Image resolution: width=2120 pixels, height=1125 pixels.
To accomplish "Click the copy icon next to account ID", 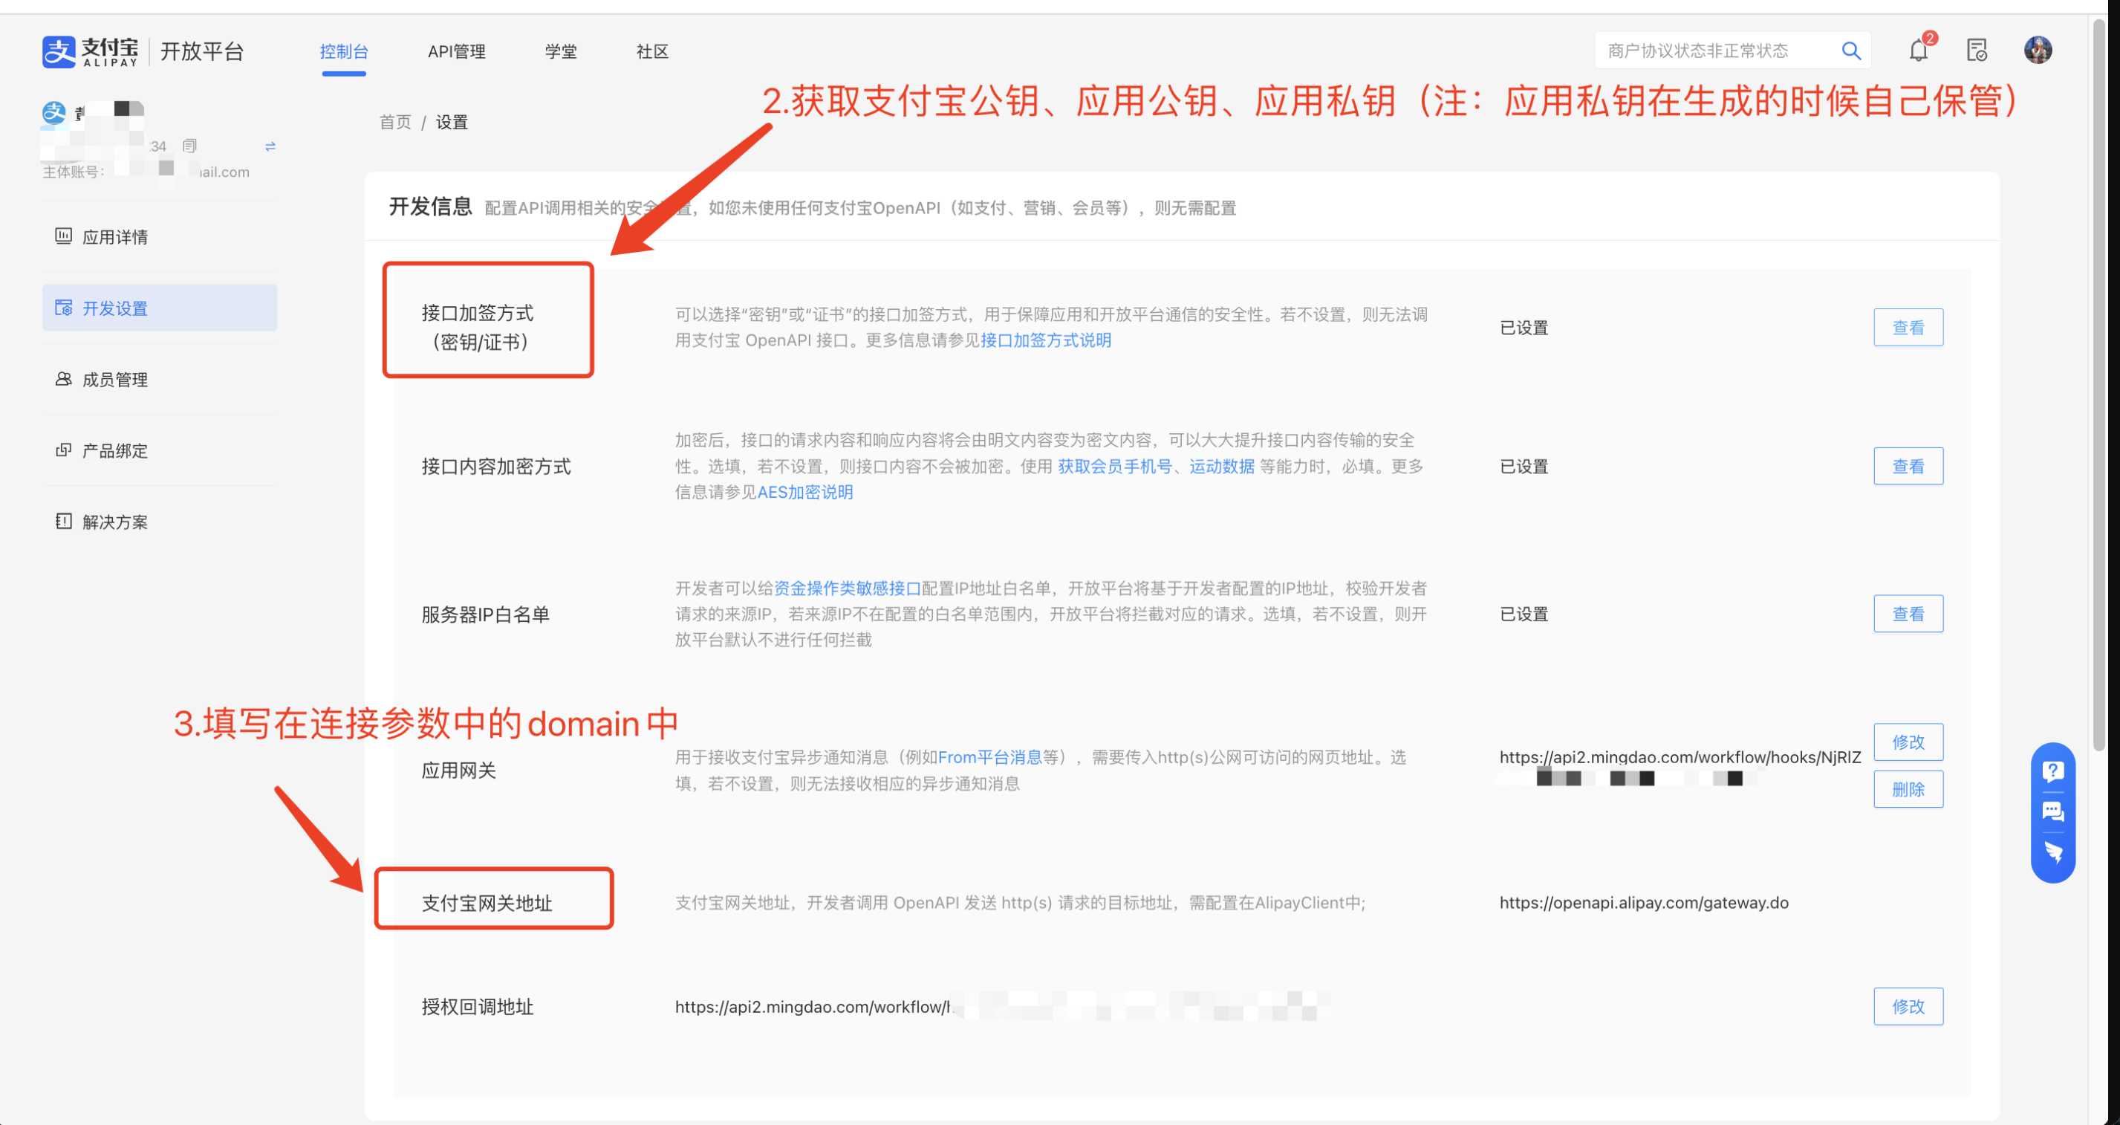I will pos(189,146).
